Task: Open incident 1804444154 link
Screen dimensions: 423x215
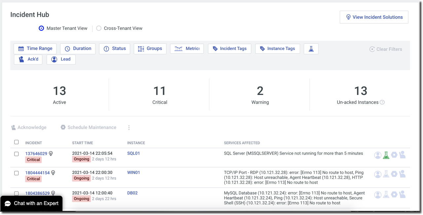Action: [37, 173]
